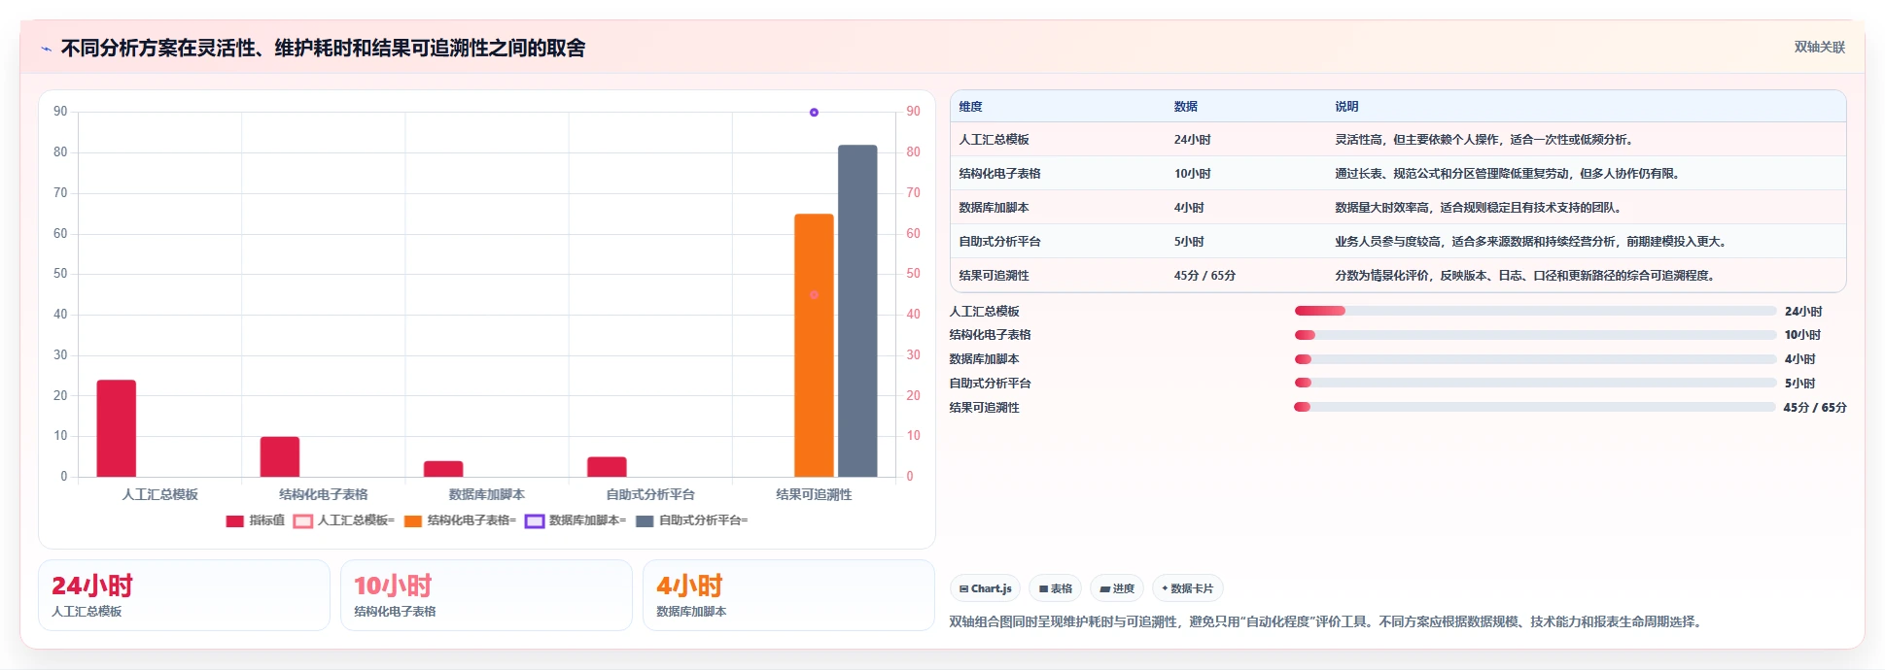This screenshot has width=1885, height=670.
Task: Click the chart icon beside the panel title
Action: point(46,49)
